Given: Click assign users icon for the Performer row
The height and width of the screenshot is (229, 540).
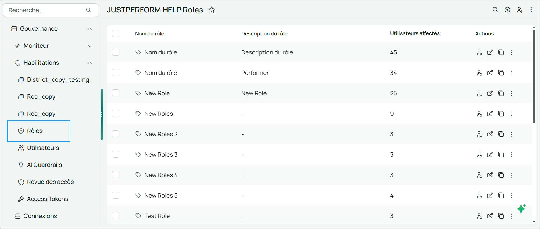Looking at the screenshot, I should pos(479,73).
